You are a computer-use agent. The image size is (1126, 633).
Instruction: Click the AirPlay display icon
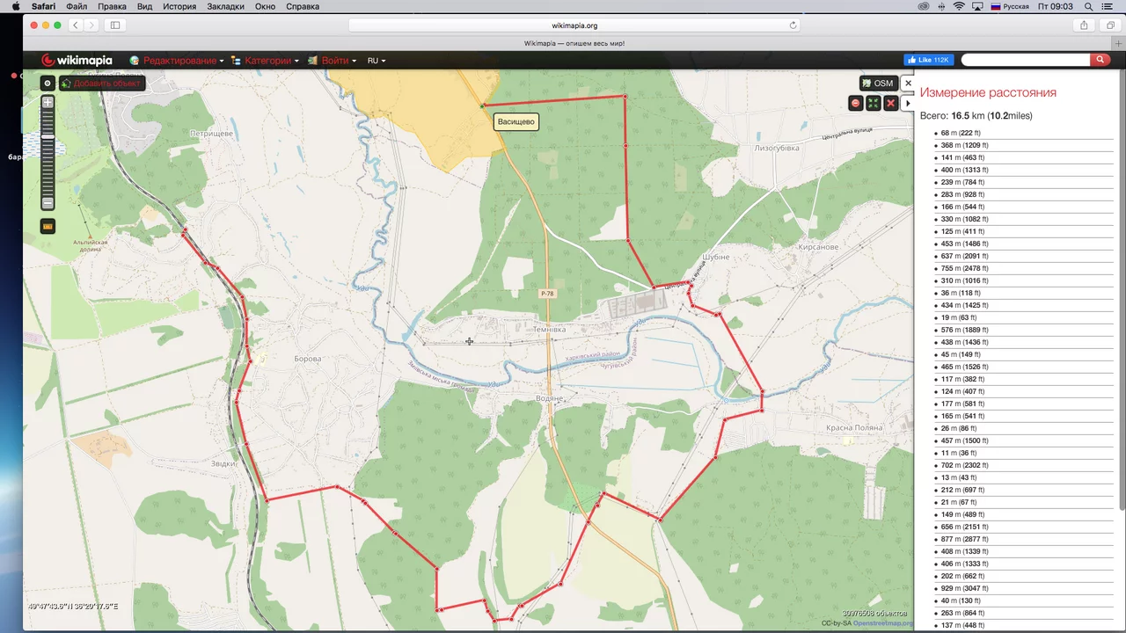point(977,6)
